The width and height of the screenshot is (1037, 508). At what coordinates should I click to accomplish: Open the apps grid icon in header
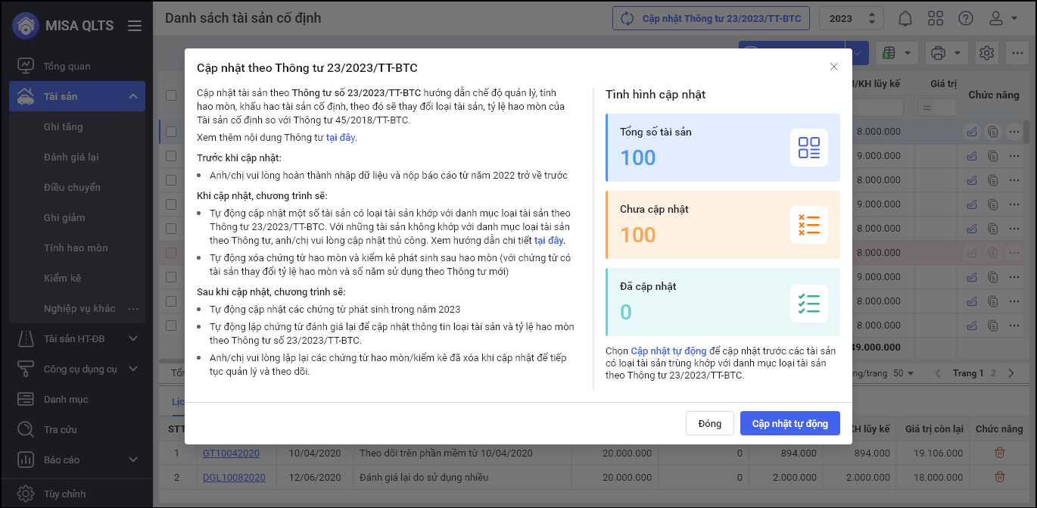click(x=936, y=18)
